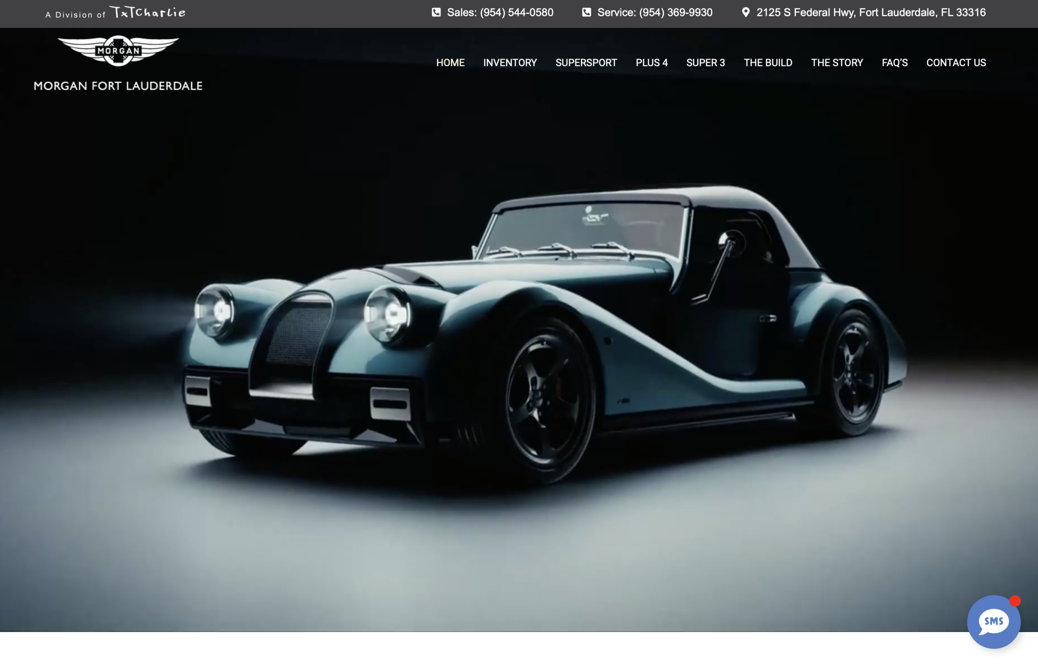Open the Inventory page
Image resolution: width=1038 pixels, height=666 pixels.
click(510, 63)
